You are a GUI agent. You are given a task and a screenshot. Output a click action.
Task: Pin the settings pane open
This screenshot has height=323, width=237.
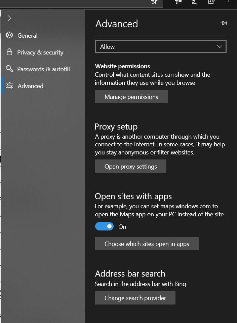coord(223,23)
